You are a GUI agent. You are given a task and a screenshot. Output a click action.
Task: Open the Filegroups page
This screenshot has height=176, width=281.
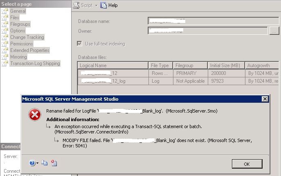click(20, 24)
